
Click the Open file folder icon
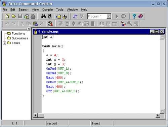(14, 17)
